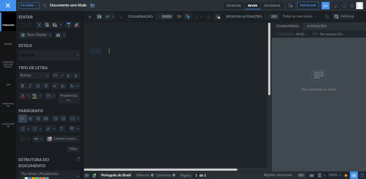
Task: Click the strikethrough icon
Action: pos(46,86)
